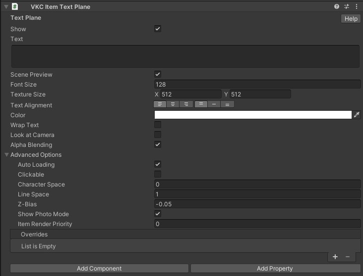The width and height of the screenshot is (363, 276).
Task: Open the component help reference icon
Action: click(337, 7)
